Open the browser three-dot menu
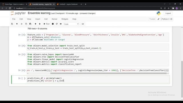The width and height of the screenshot is (183, 103). coord(180,8)
